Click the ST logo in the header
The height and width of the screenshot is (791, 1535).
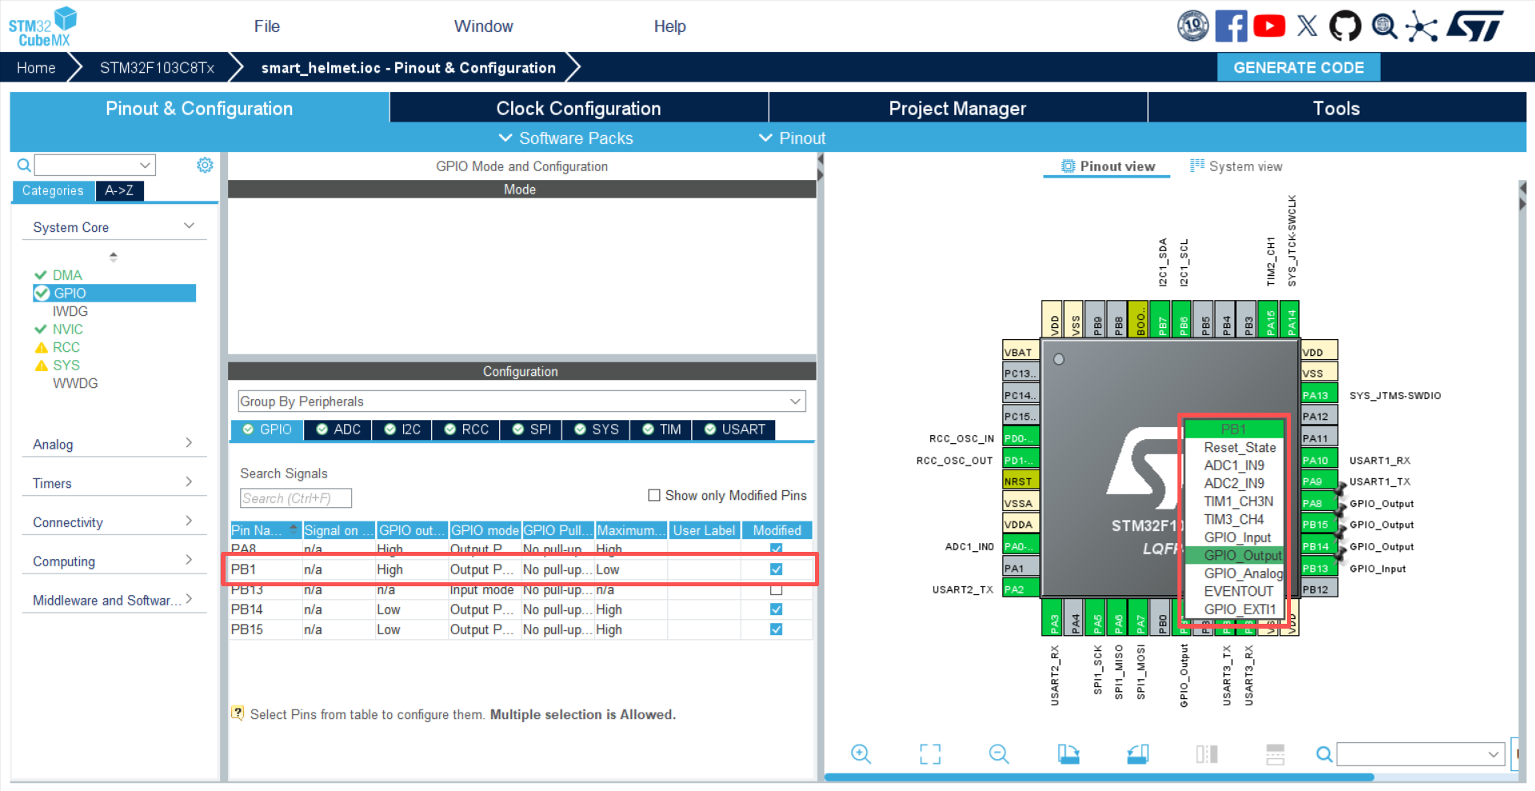[1476, 26]
